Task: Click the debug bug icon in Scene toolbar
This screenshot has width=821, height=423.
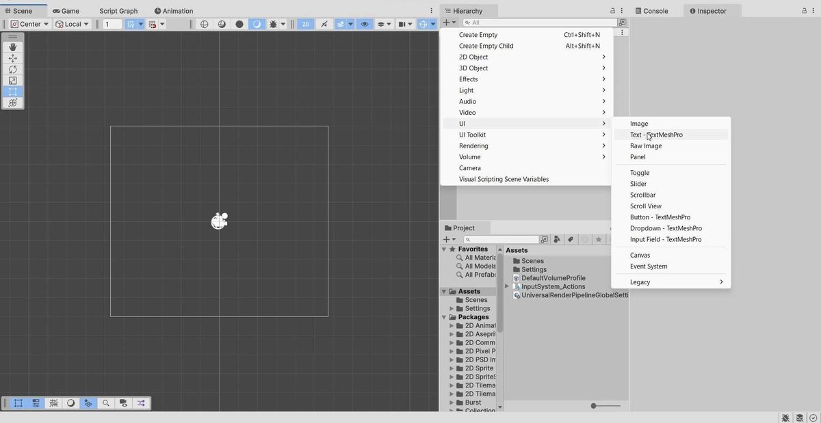Action: tap(273, 24)
